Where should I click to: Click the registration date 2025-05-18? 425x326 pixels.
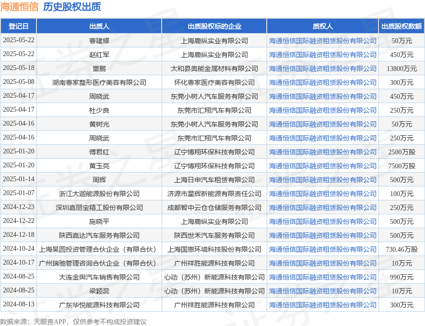tap(19, 68)
